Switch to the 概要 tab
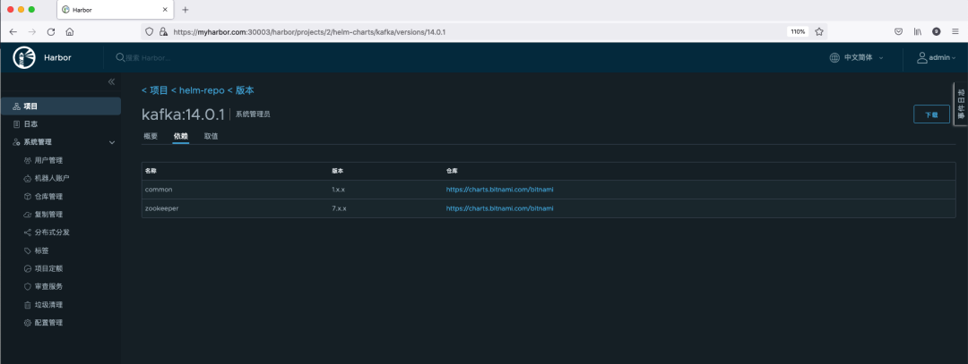Viewport: 968px width, 364px height. coord(151,136)
